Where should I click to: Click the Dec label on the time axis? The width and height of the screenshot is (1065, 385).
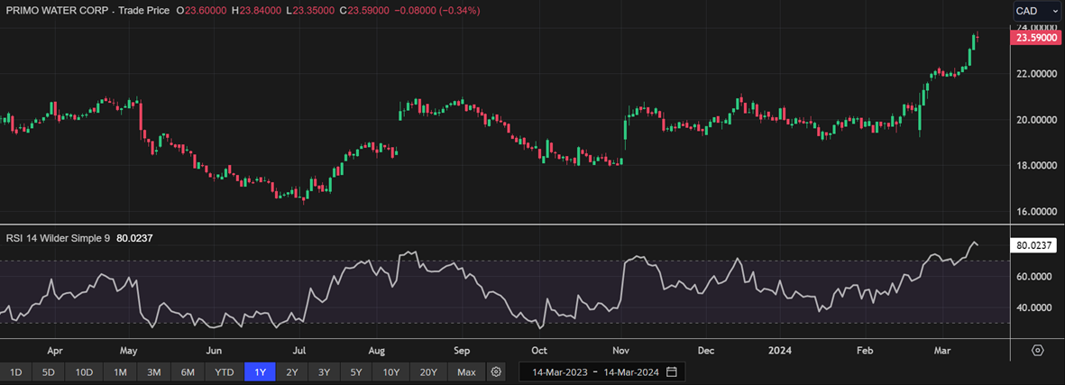[706, 351]
